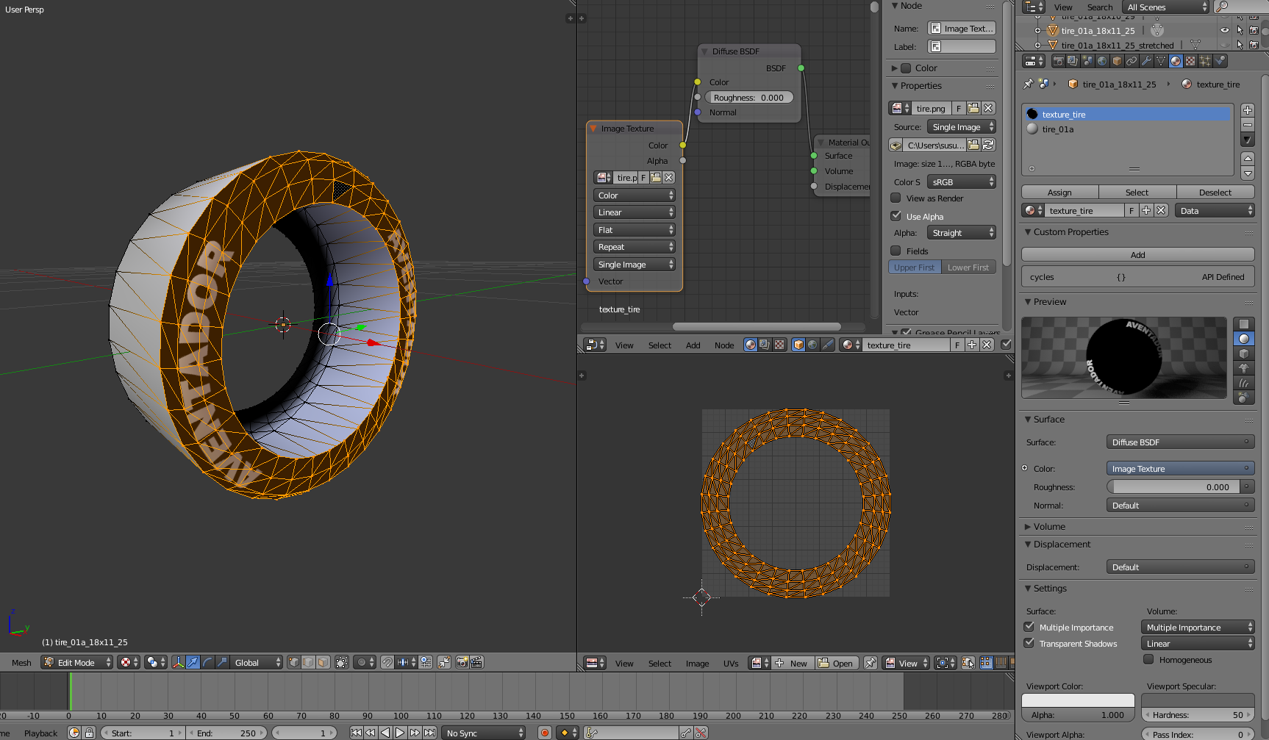
Task: Switch to edge select mode
Action: [309, 662]
